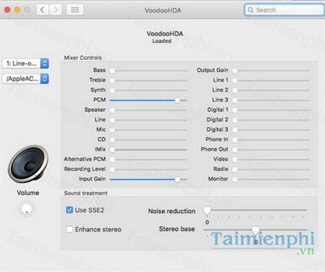Click the Recording Level label
Screen dimensions: 325x272
tap(85, 169)
